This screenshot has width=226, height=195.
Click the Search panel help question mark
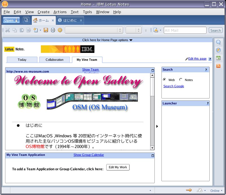tap(206, 70)
